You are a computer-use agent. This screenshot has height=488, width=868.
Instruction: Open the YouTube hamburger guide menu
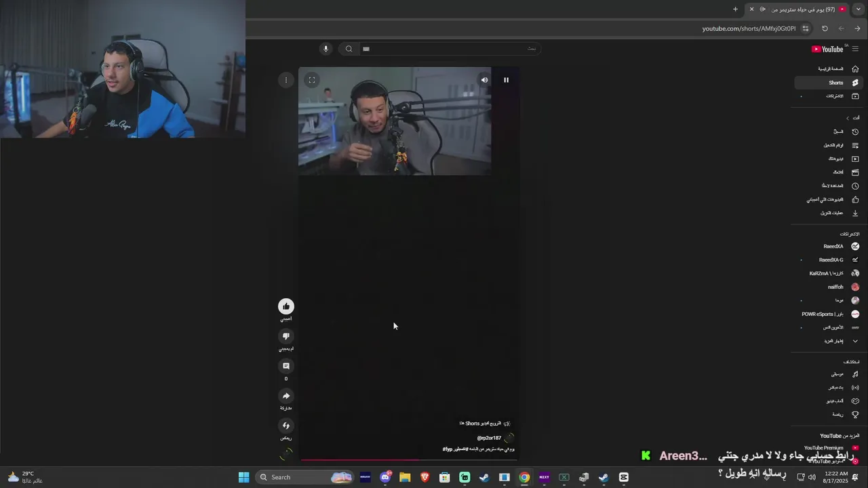(x=855, y=49)
